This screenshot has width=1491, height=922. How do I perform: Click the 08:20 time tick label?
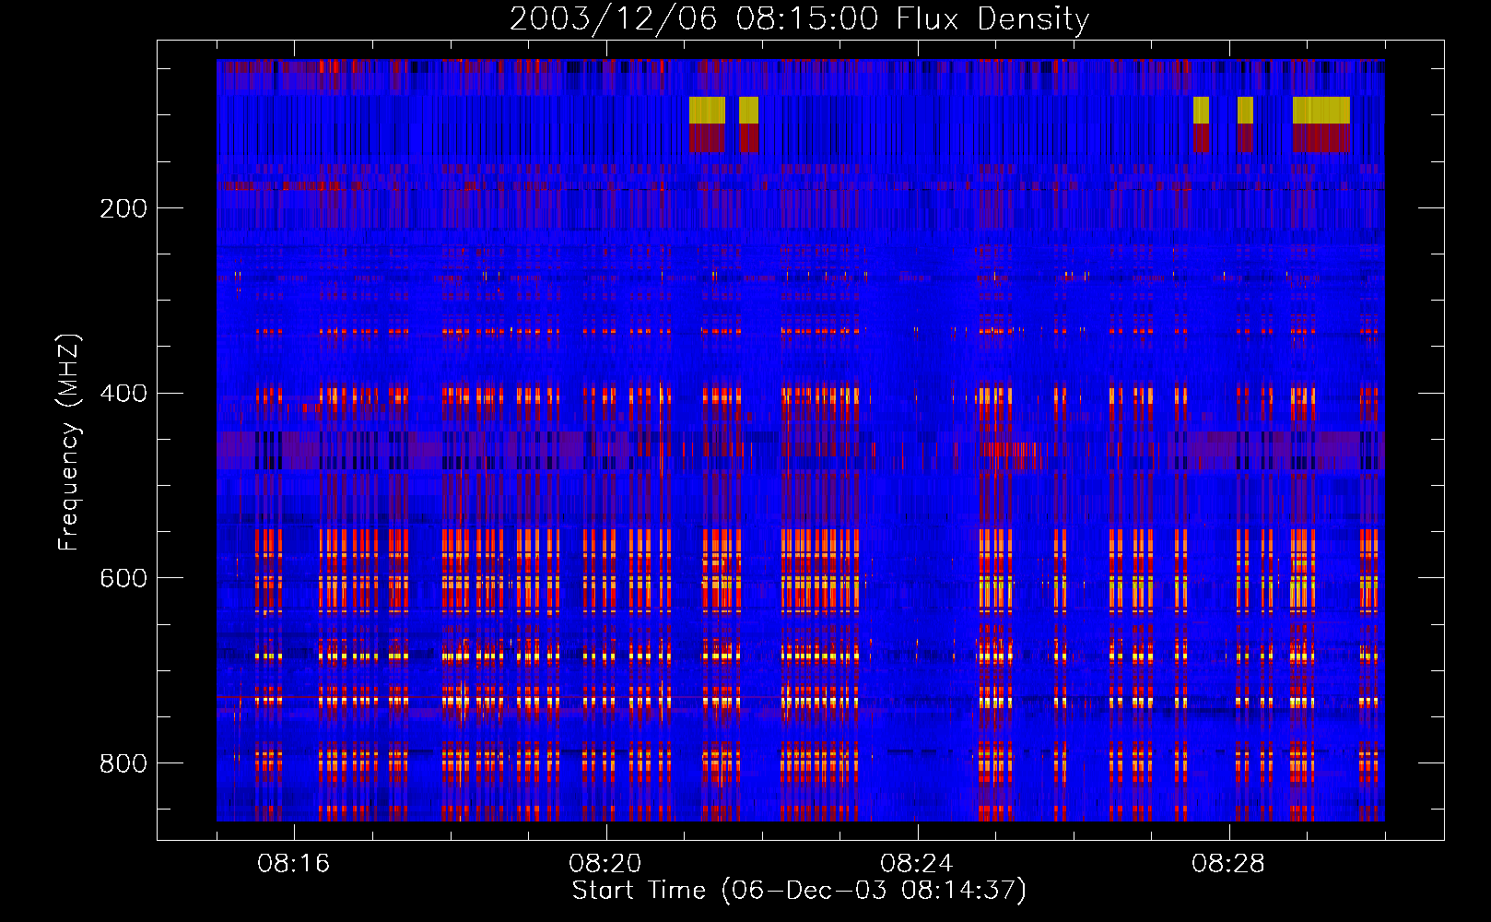(x=605, y=864)
